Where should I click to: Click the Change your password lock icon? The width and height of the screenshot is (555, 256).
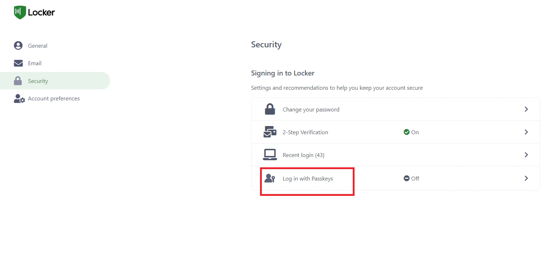pyautogui.click(x=270, y=109)
